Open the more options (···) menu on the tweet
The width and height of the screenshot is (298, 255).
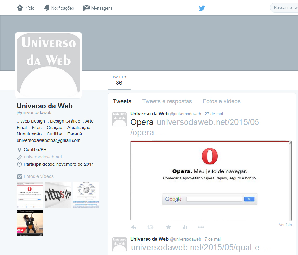tap(201, 227)
